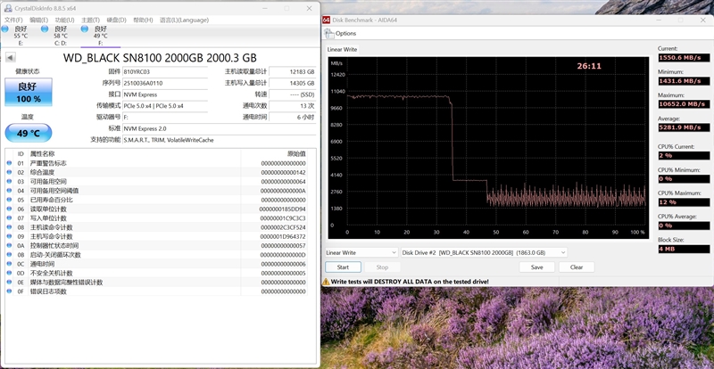The height and width of the screenshot is (369, 714).
Task: Click the CrystalDiskInfo title bar icon
Action: coord(8,8)
